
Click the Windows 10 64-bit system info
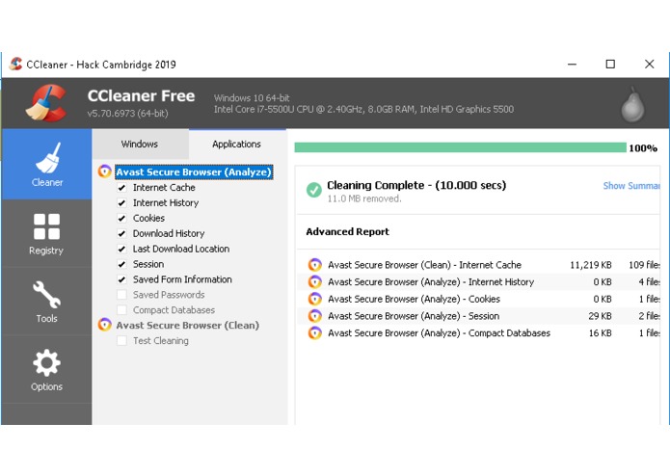252,97
